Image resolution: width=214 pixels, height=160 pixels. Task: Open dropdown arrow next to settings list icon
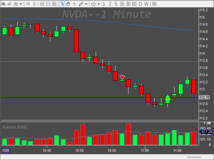(21, 4)
